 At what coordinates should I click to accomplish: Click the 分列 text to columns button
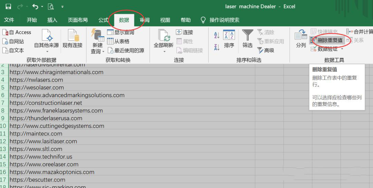[301, 39]
